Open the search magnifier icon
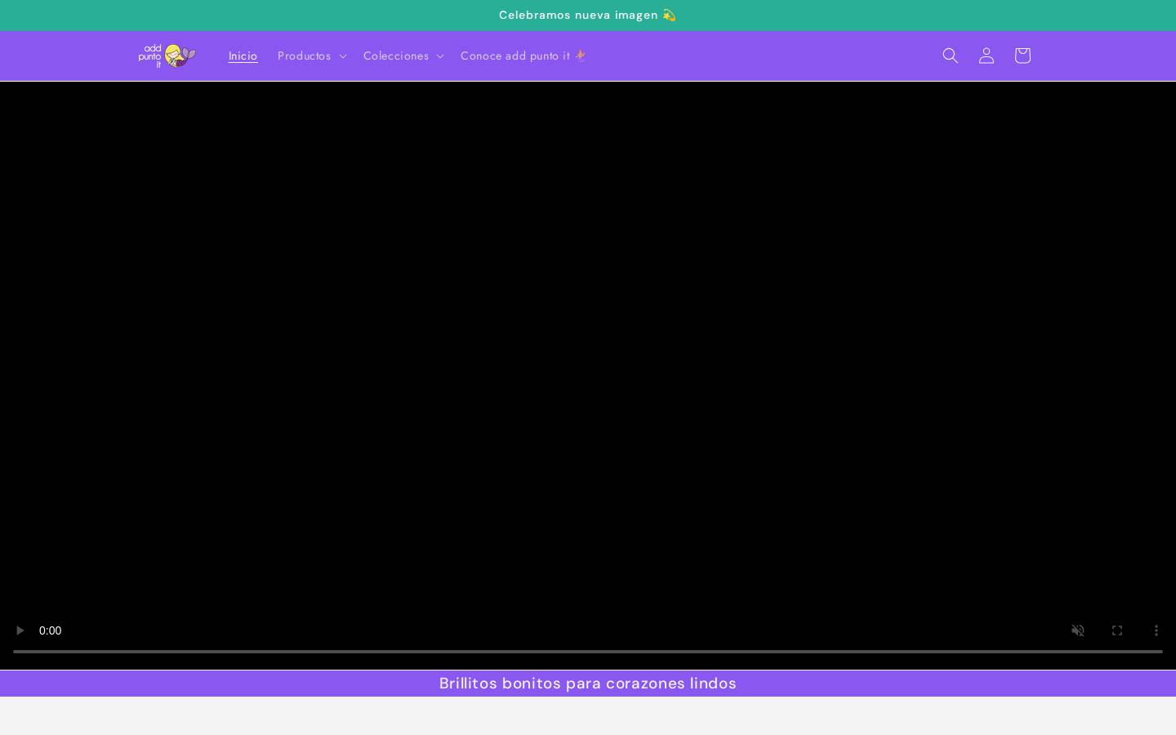The width and height of the screenshot is (1176, 735). click(950, 56)
